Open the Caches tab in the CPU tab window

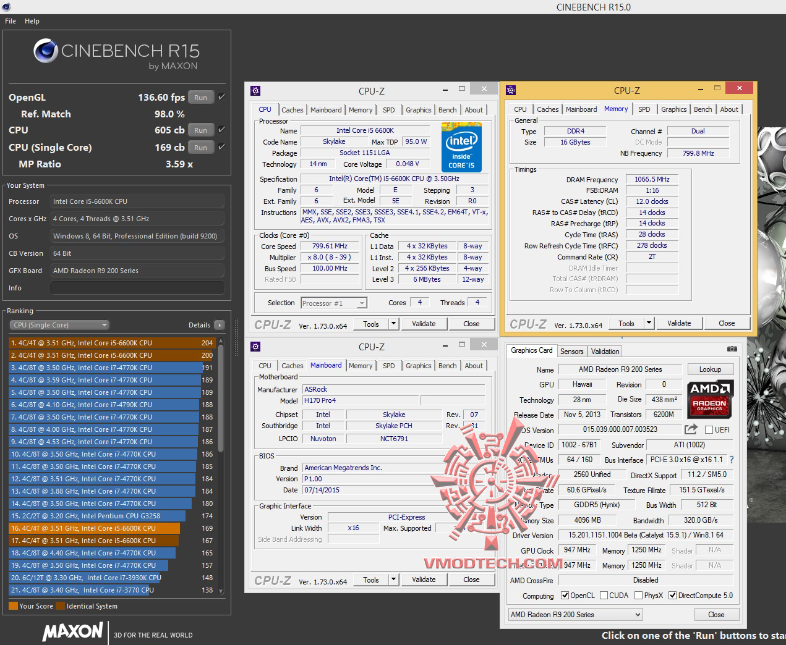[x=292, y=110]
